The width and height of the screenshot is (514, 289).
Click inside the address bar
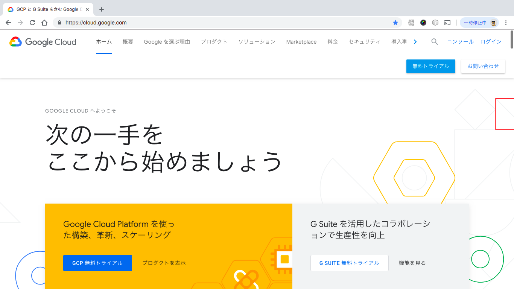point(151,23)
